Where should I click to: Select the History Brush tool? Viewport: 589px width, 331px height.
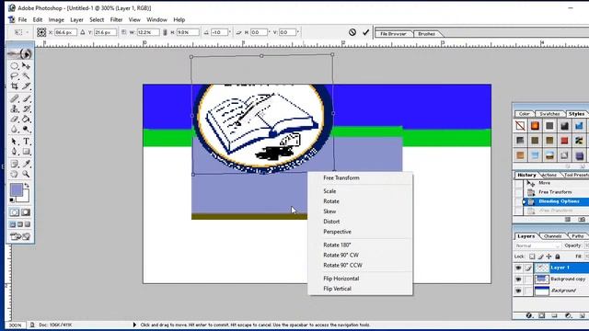[26, 108]
